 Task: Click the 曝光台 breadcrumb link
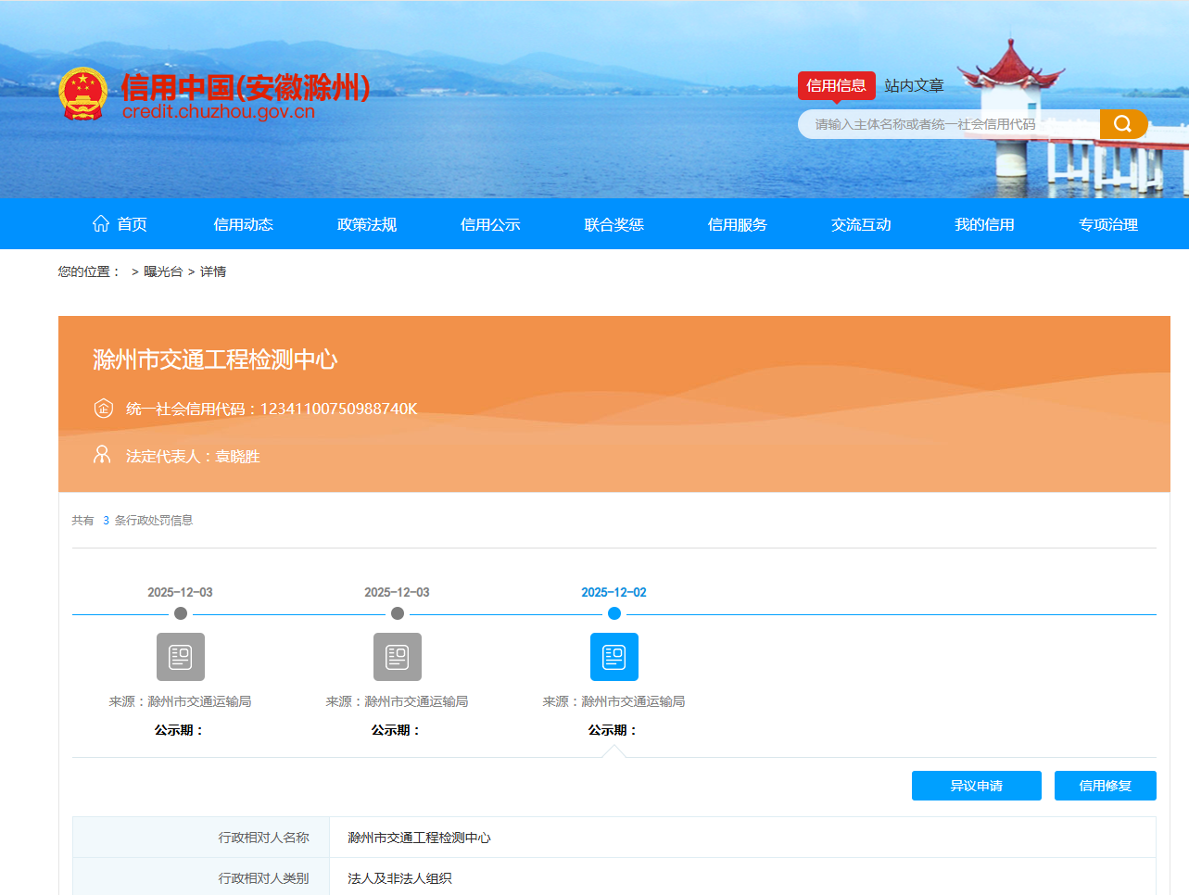point(163,271)
